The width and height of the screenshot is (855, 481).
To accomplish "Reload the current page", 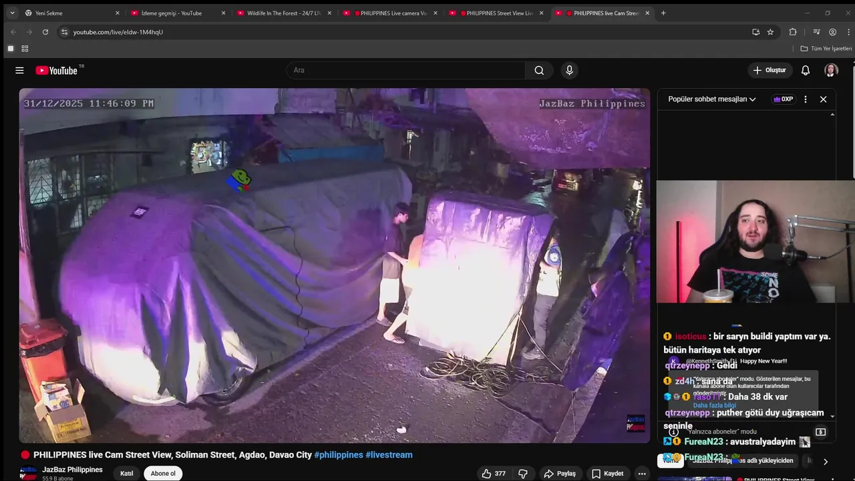I will (x=45, y=31).
